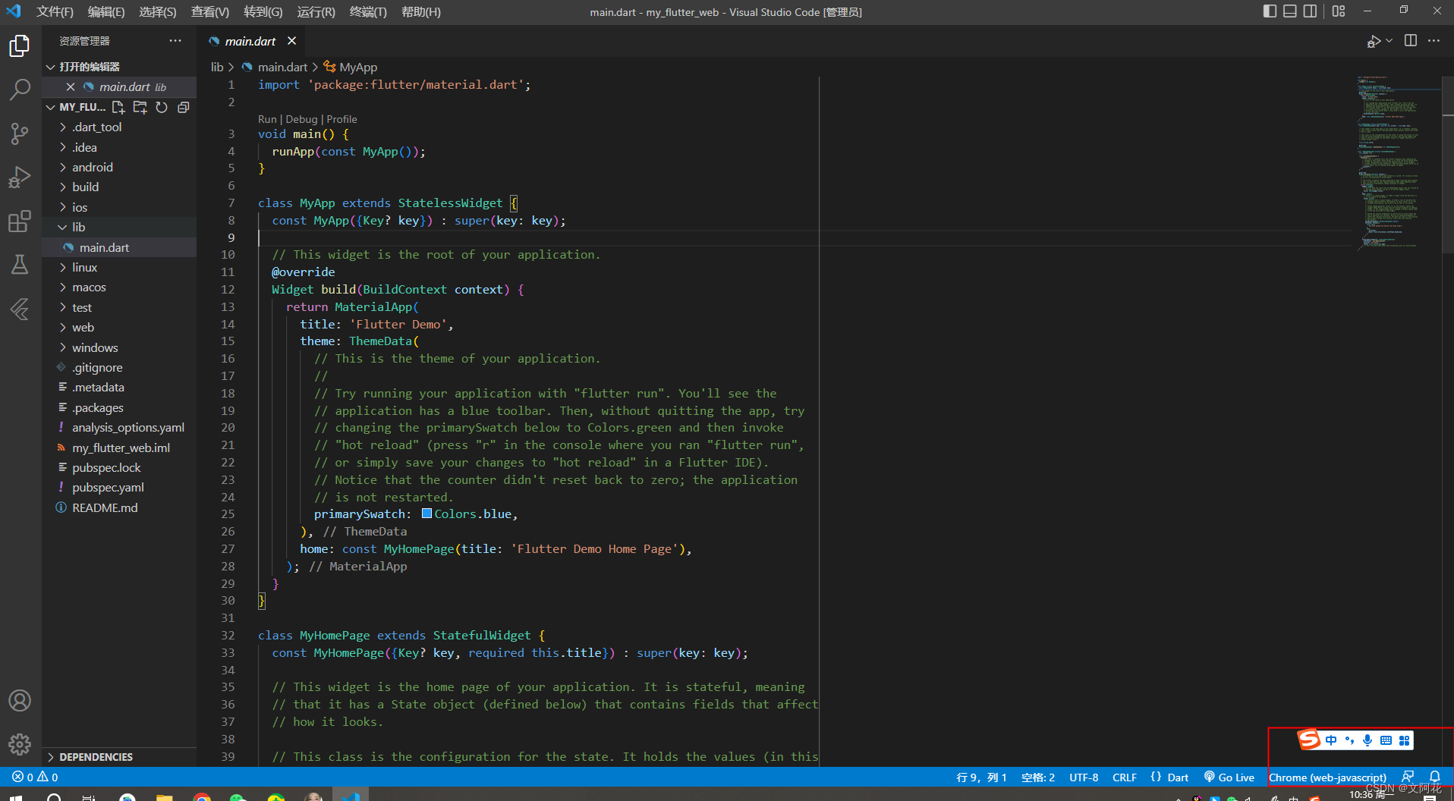This screenshot has height=801, width=1454.
Task: Select main.dart in lib folder
Action: click(119, 247)
